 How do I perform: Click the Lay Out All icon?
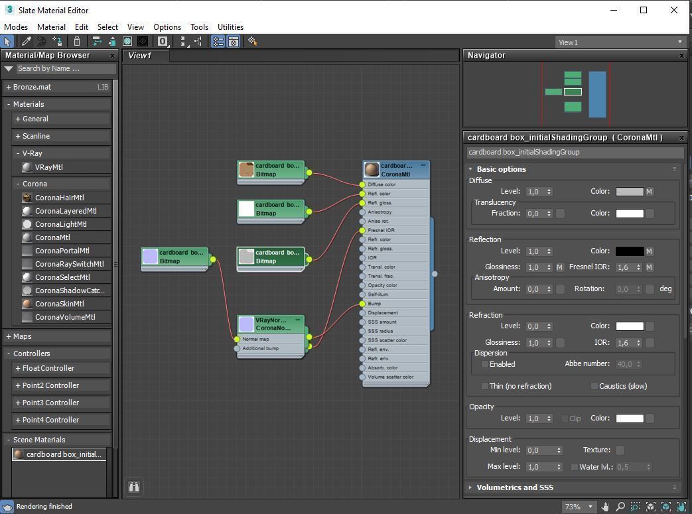(184, 42)
